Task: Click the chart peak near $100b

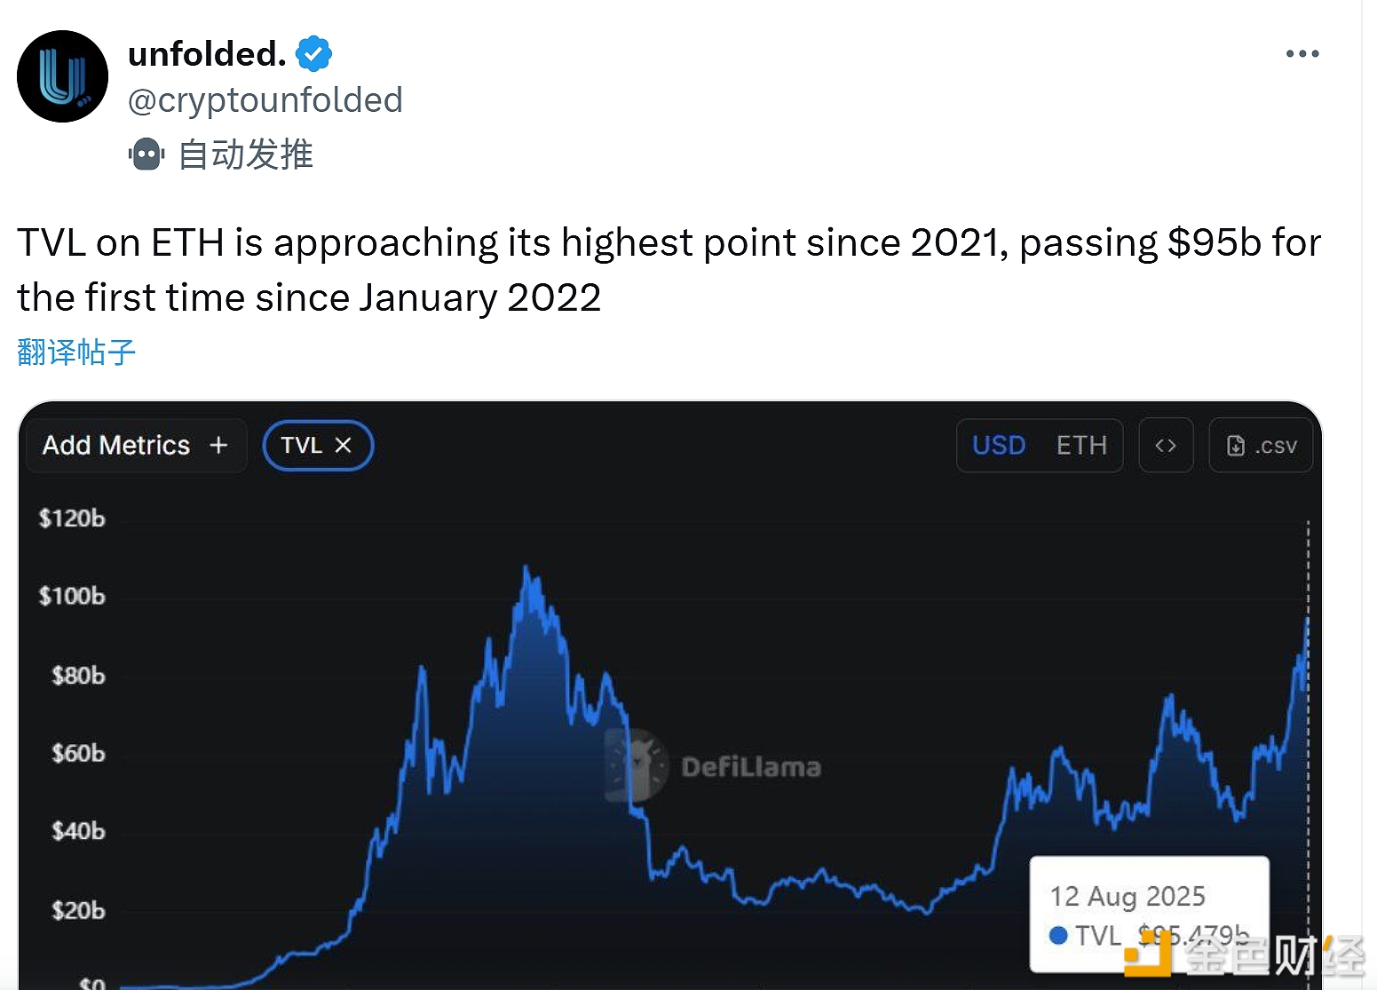Action: coord(526,568)
